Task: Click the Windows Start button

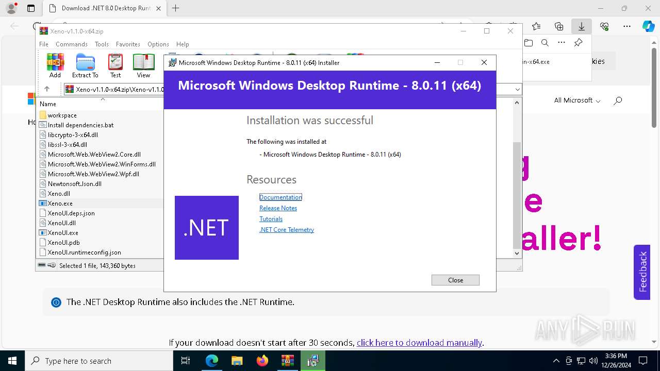Action: pyautogui.click(x=12, y=361)
